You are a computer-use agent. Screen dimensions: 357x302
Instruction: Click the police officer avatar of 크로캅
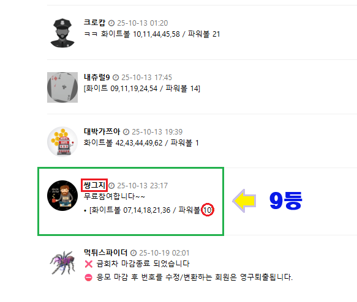pyautogui.click(x=62, y=33)
